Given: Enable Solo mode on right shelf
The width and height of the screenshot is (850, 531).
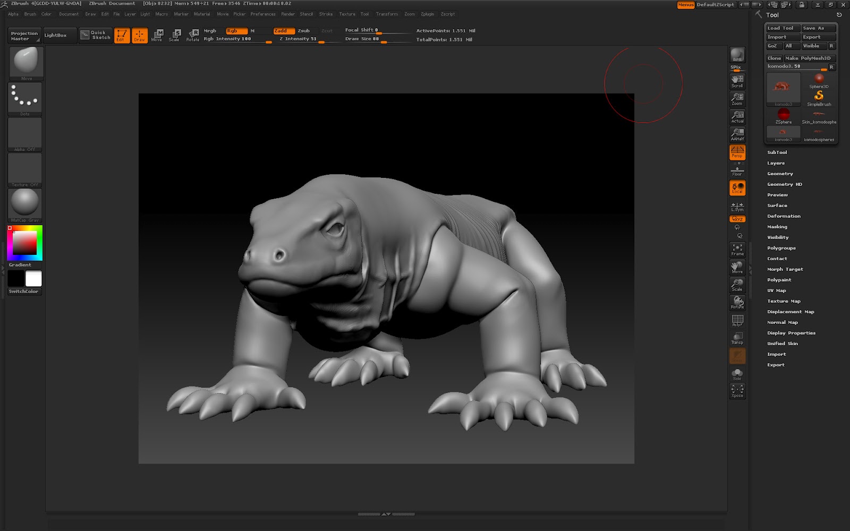Looking at the screenshot, I should [x=737, y=373].
